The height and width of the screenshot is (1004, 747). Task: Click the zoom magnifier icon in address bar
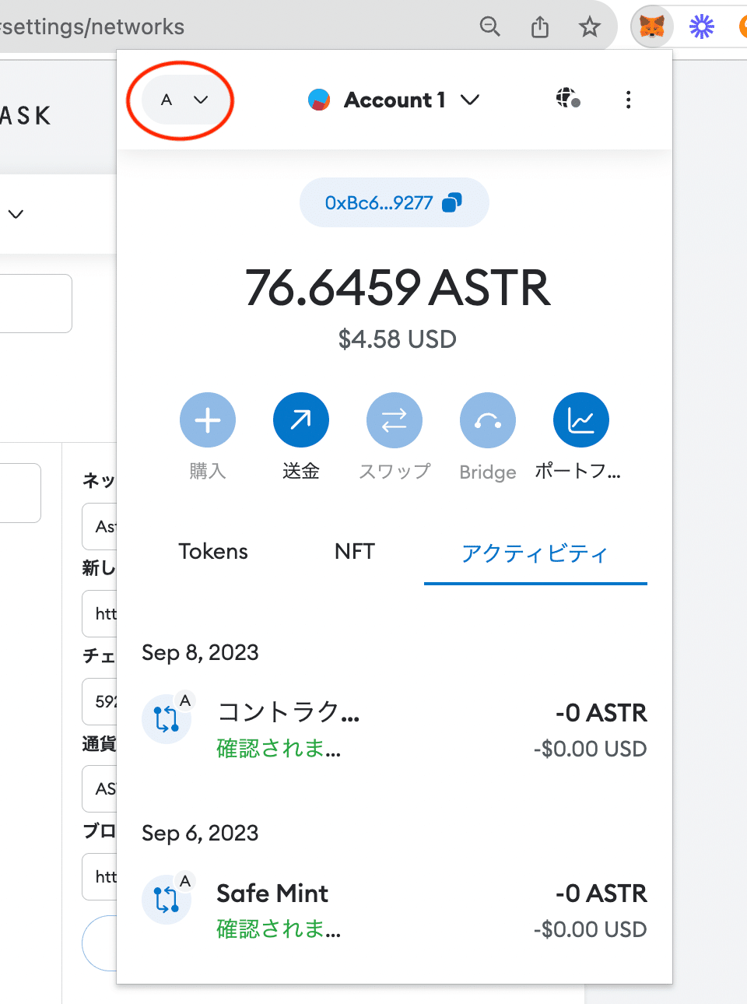tap(490, 27)
